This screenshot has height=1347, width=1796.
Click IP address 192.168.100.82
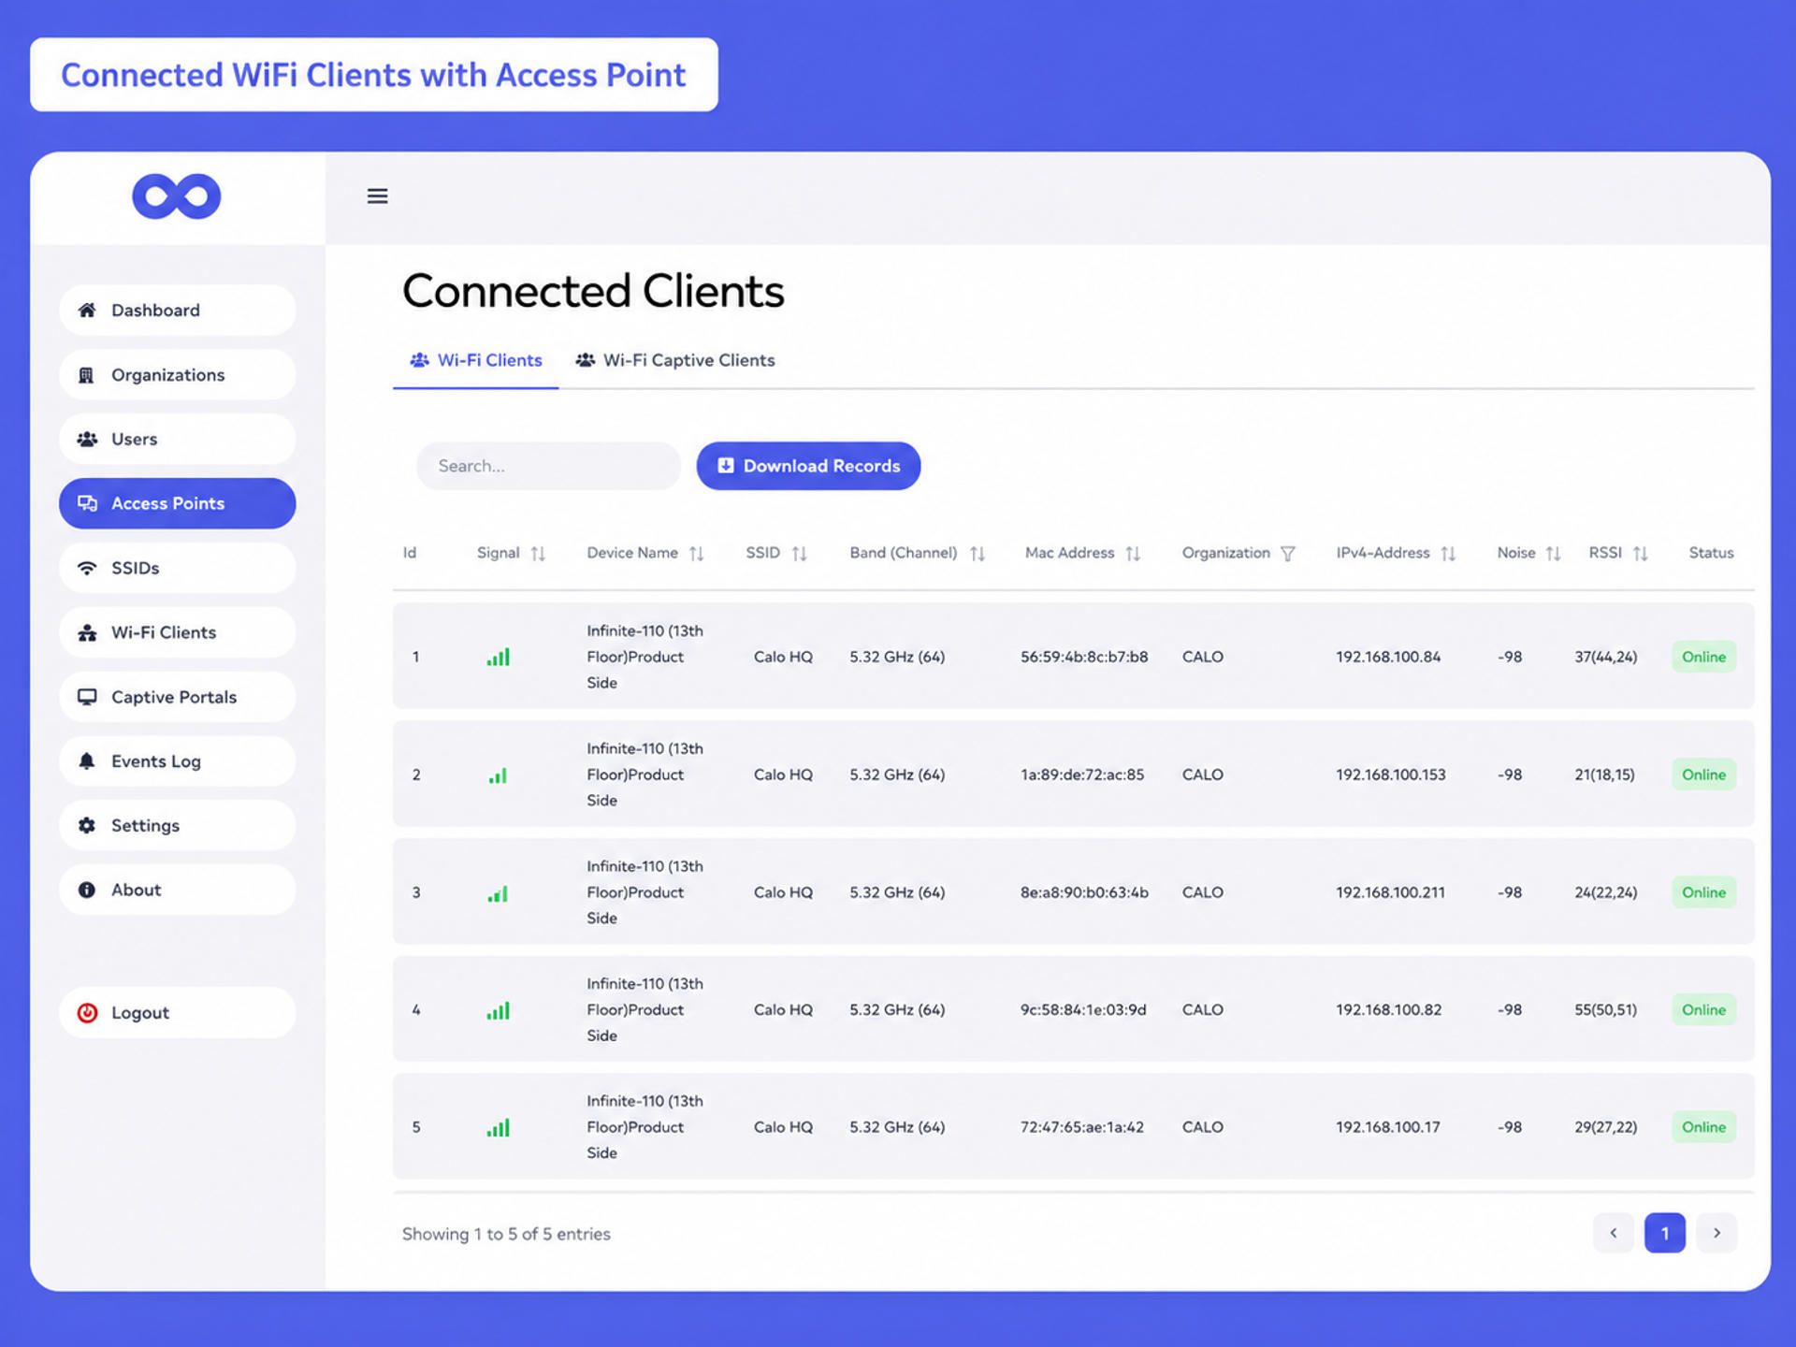click(1388, 1010)
